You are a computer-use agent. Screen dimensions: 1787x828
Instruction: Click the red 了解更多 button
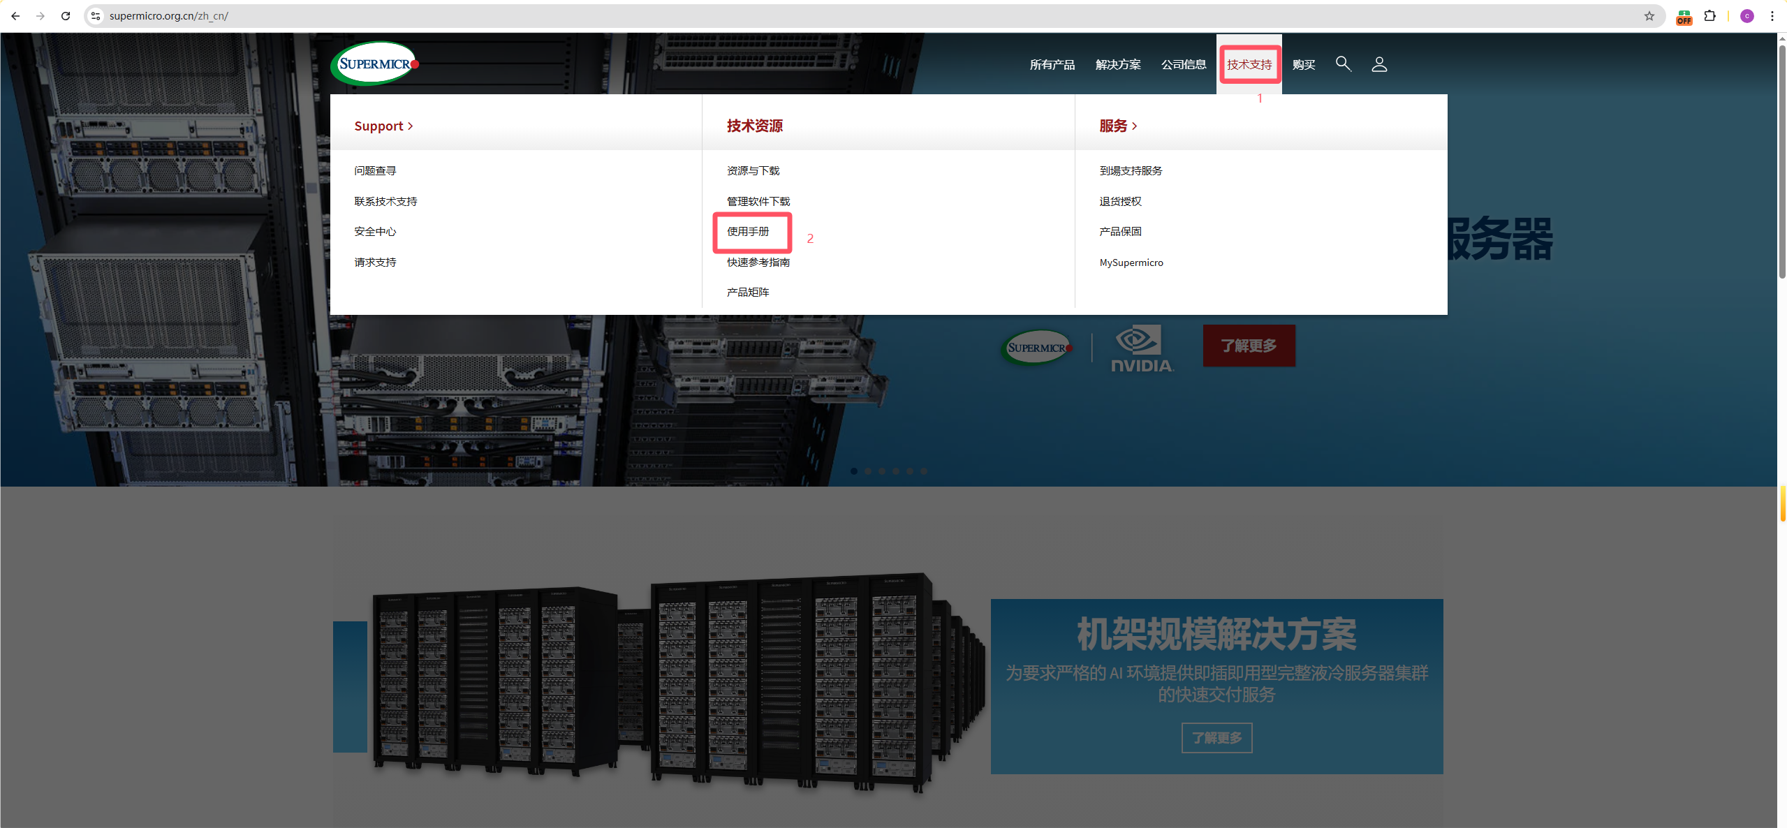(1249, 346)
